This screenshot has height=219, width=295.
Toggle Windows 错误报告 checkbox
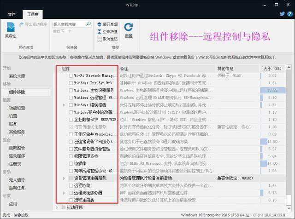71,105
